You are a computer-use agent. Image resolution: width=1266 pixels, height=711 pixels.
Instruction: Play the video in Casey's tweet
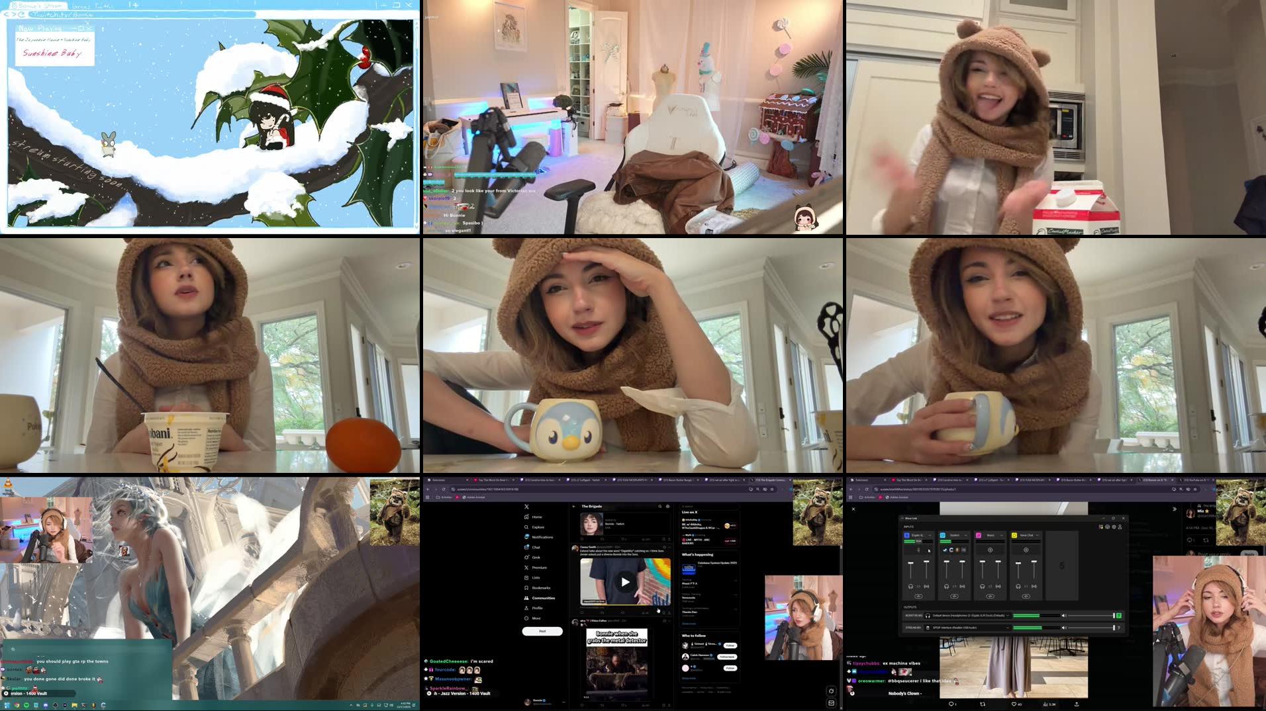[624, 581]
